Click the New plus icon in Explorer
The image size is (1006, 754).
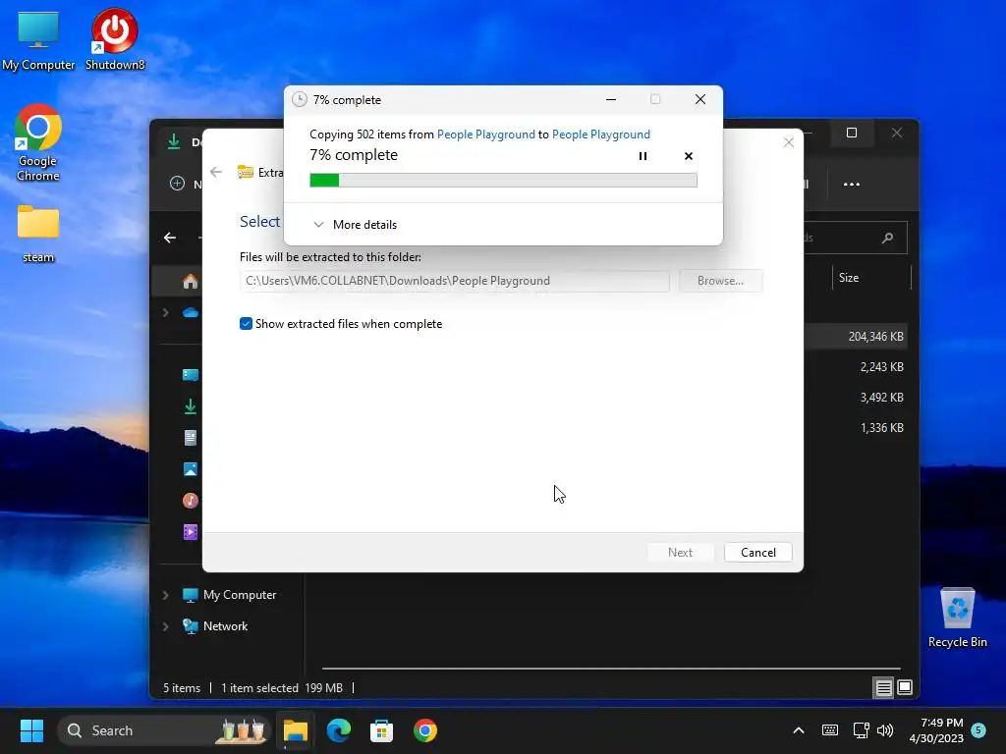pos(178,184)
